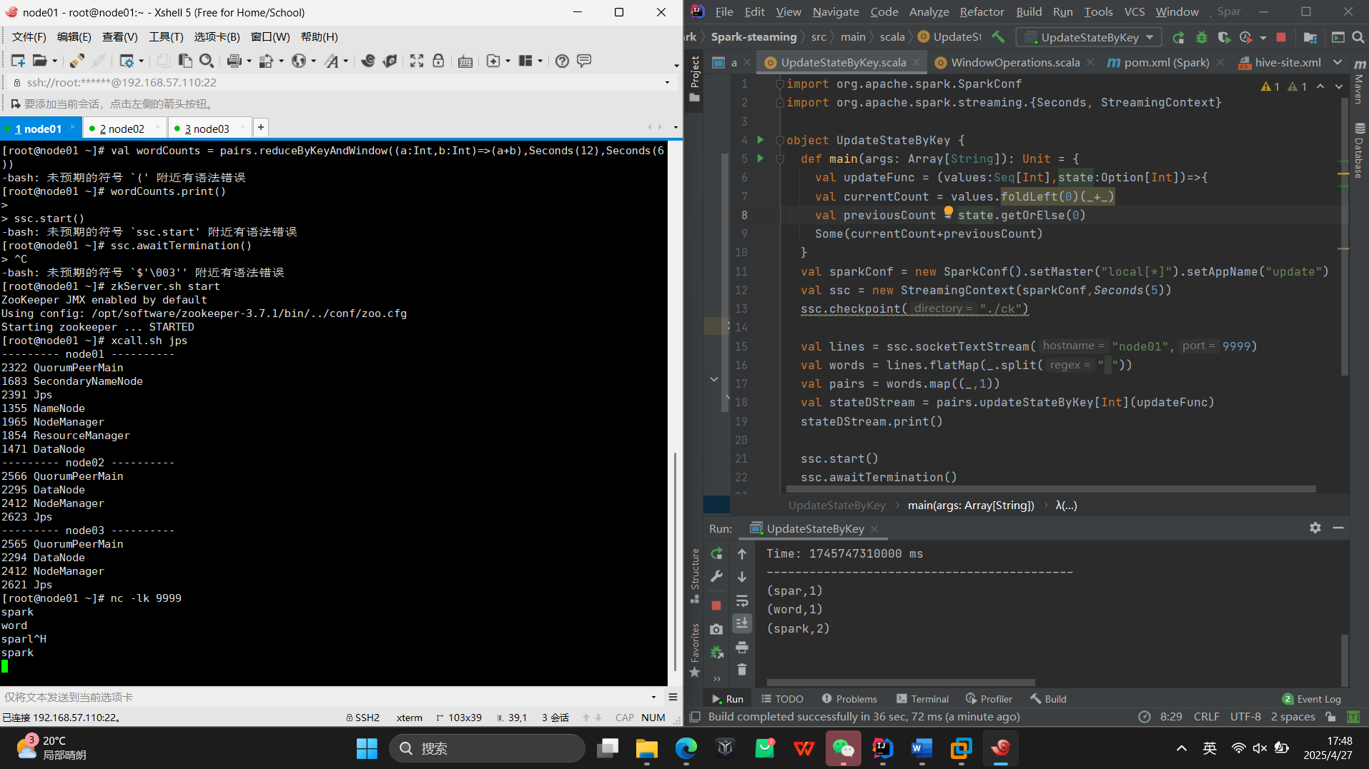
Task: Open Xshell Help question mark icon
Action: tap(563, 61)
